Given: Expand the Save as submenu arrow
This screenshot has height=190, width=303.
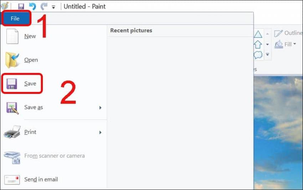Looking at the screenshot, I should (100, 107).
